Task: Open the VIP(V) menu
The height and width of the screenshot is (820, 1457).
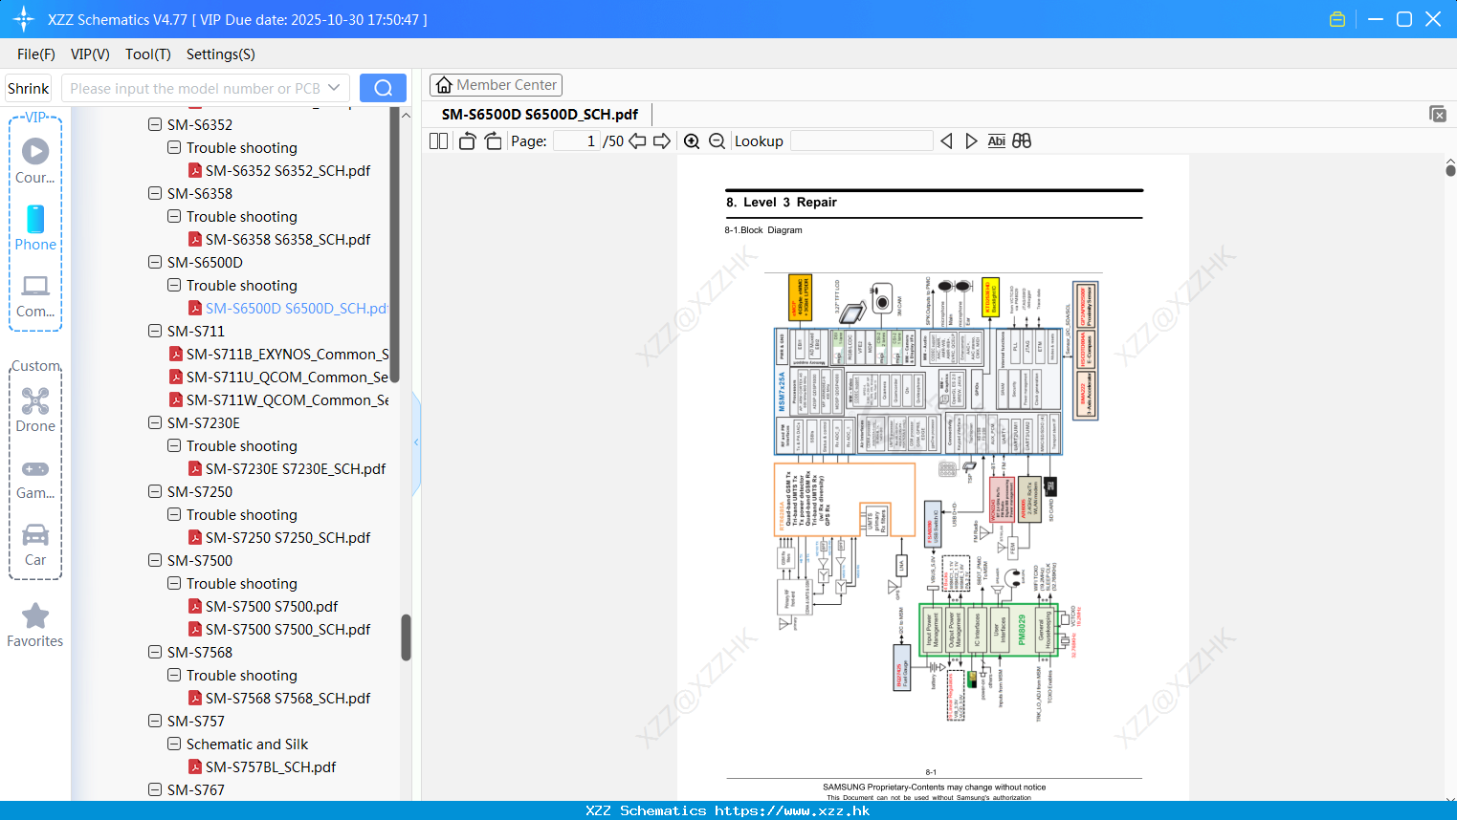Action: click(x=90, y=54)
